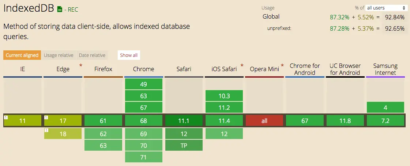This screenshot has height=166, width=410.
Task: Click the asterisk next to iOS Safari
Action: (242, 66)
